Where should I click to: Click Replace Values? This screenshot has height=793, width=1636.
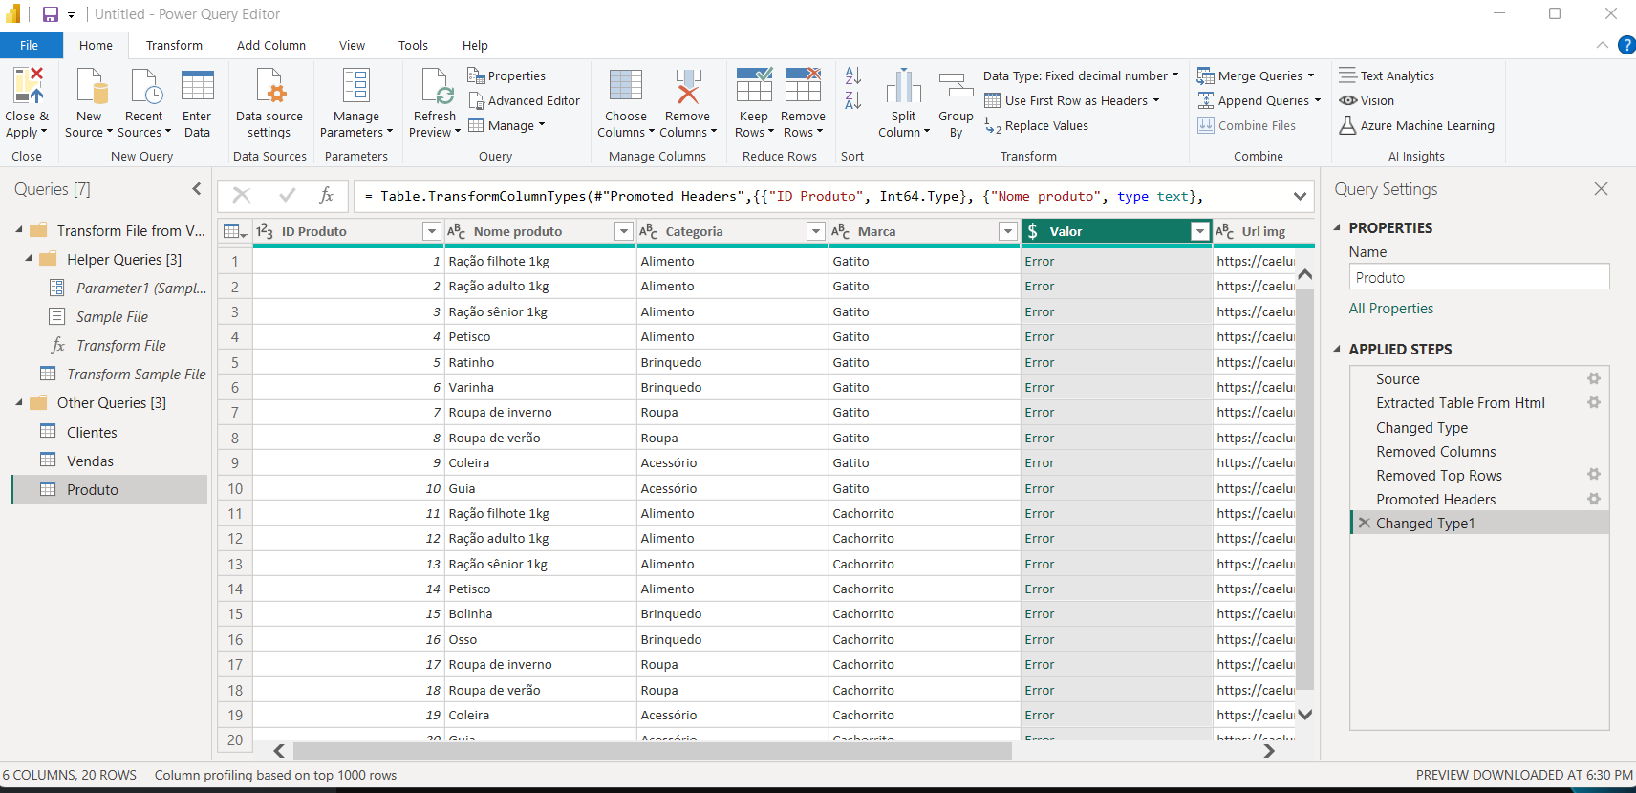click(x=1036, y=125)
